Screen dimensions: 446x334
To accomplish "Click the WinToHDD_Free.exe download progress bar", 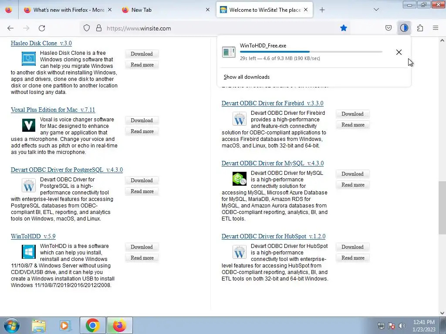I will 311,52.
